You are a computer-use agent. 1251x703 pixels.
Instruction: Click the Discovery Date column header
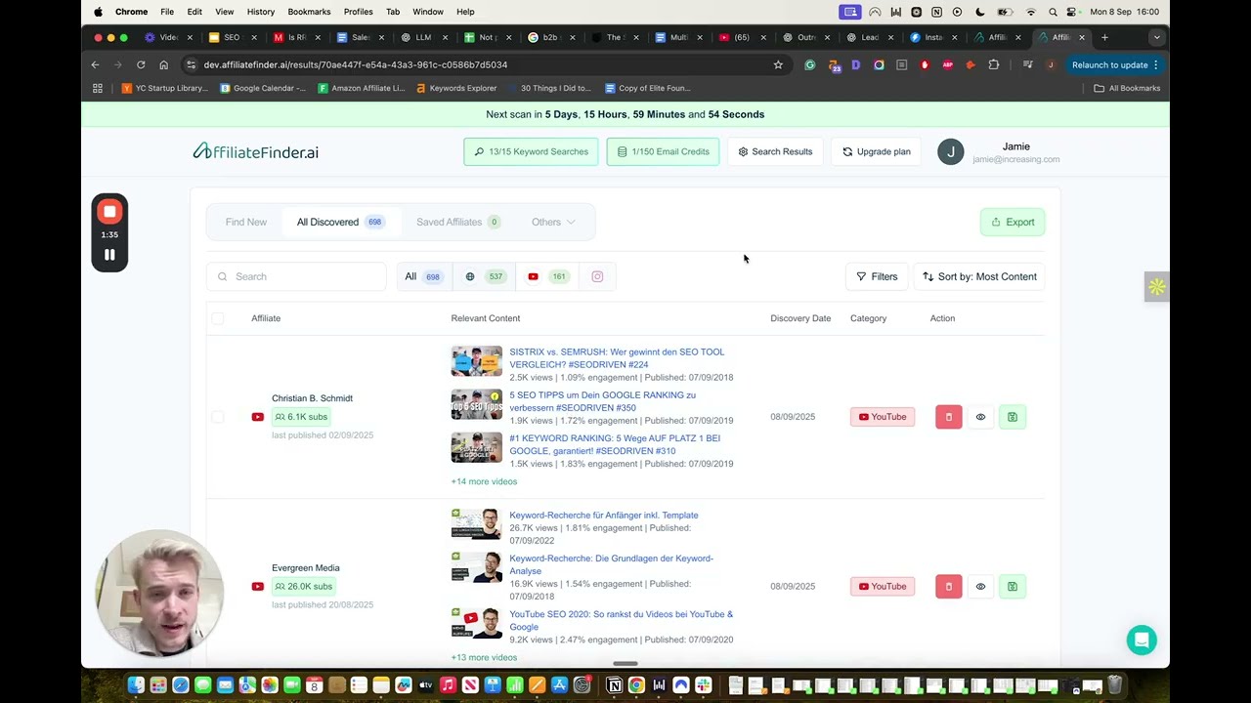pos(800,318)
